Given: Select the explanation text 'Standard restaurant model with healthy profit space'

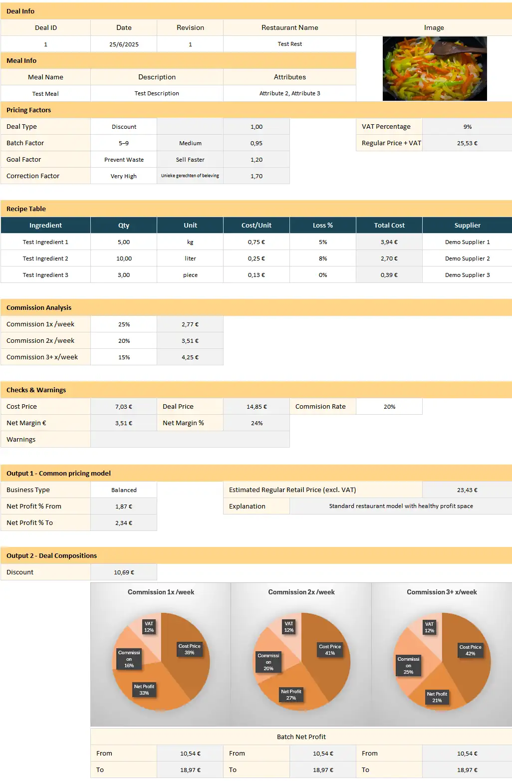Looking at the screenshot, I should point(401,506).
